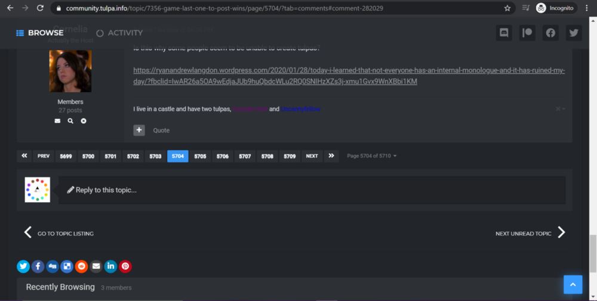Image resolution: width=597 pixels, height=301 pixels.
Task: Share on Delicious
Action: click(x=67, y=266)
